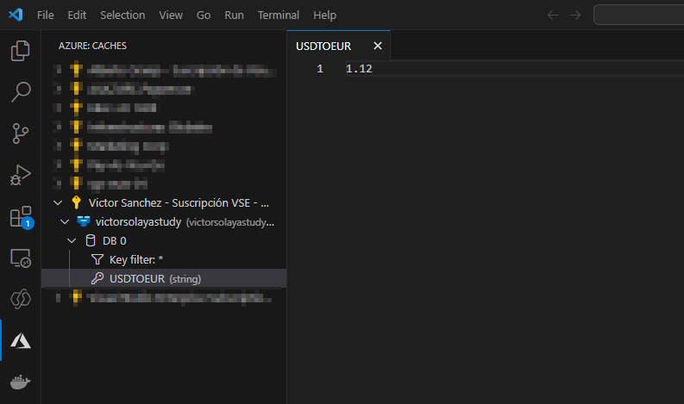Select the victorsolayastudy cache row
Viewport: 684px width, 404px height.
164,222
